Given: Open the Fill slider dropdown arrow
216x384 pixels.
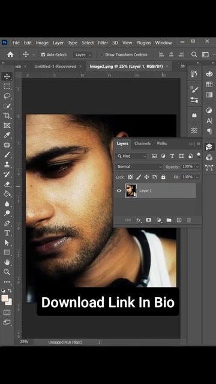Looking at the screenshot, I should pyautogui.click(x=197, y=177).
